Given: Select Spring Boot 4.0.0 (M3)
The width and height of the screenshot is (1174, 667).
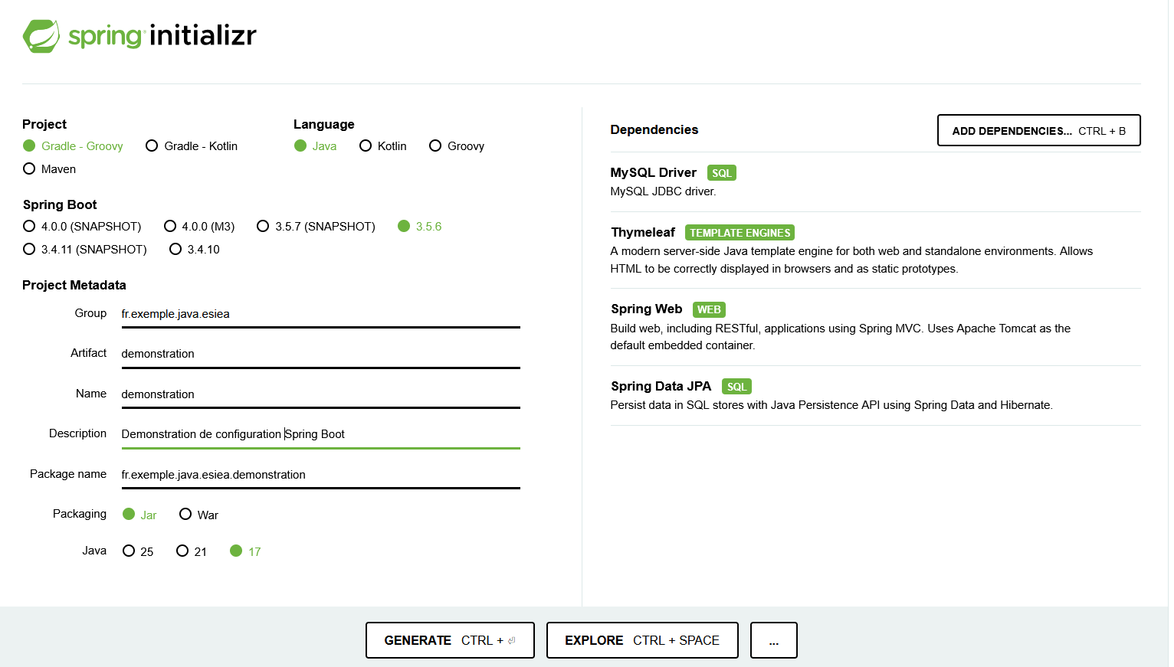Looking at the screenshot, I should (x=170, y=227).
